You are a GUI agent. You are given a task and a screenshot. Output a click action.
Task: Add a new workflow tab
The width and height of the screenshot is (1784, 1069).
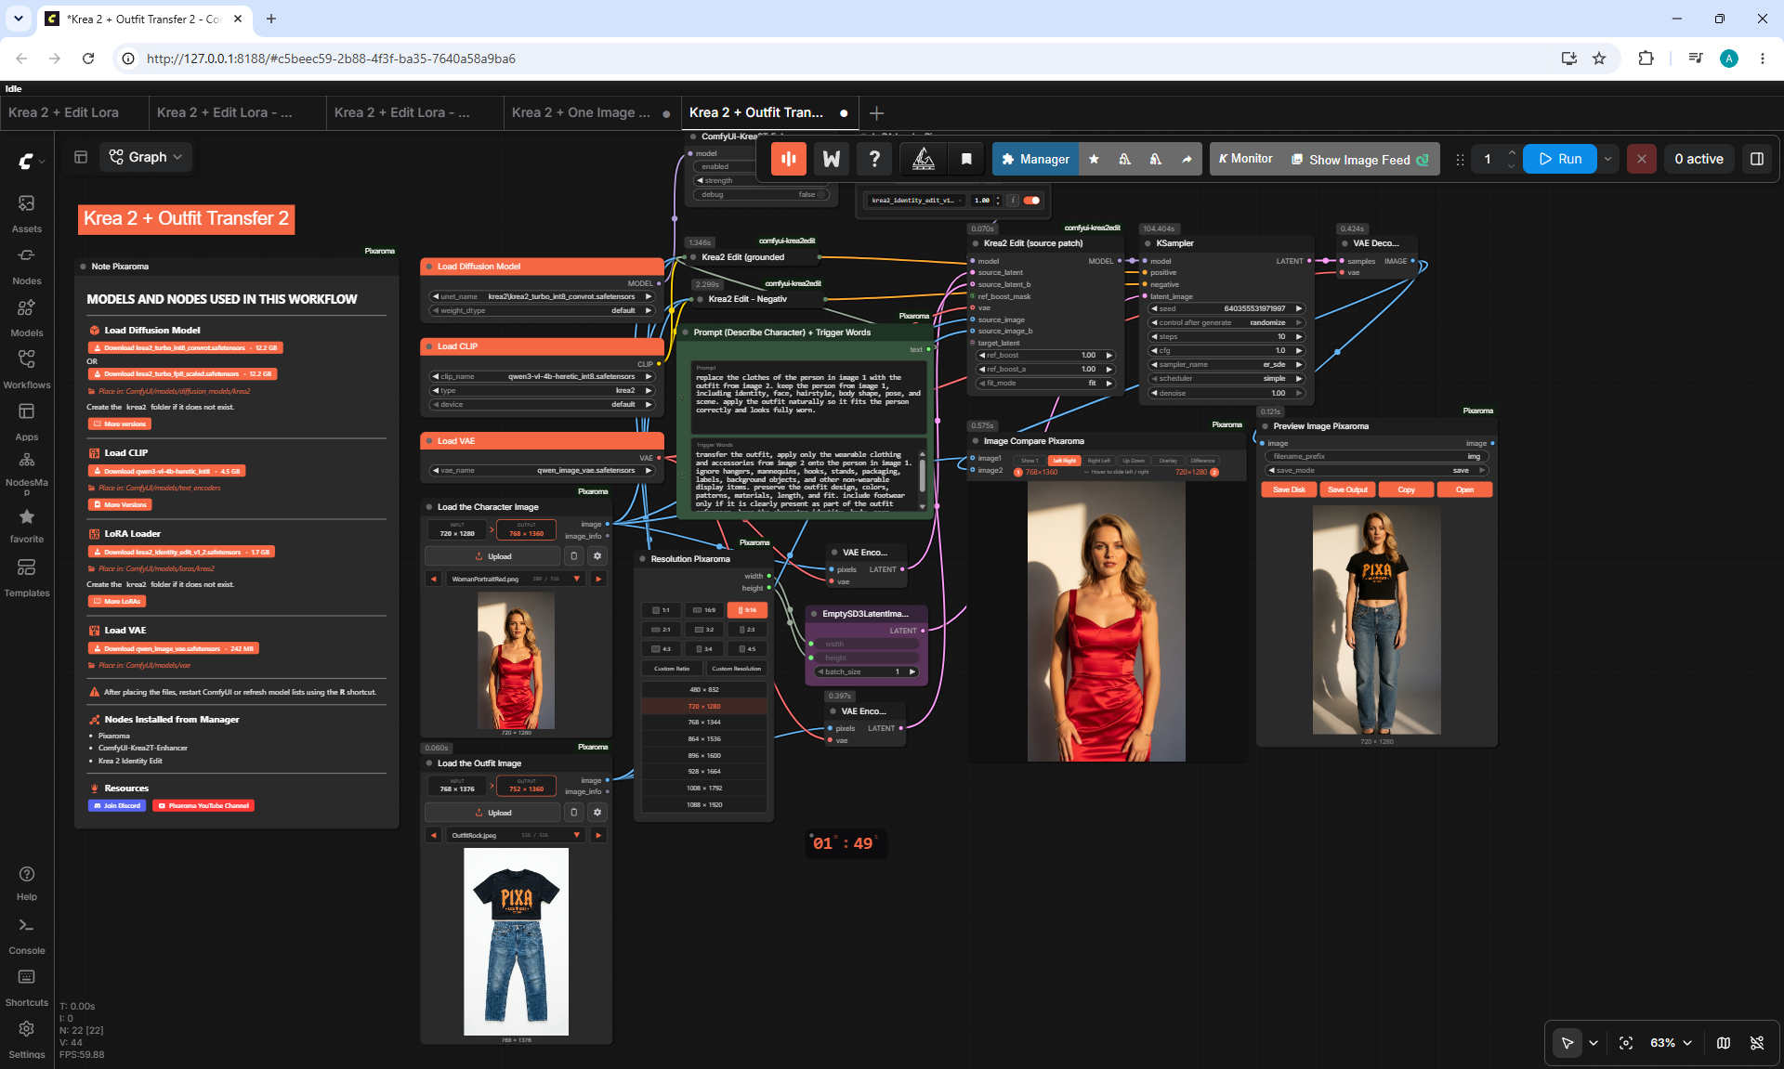tap(876, 113)
